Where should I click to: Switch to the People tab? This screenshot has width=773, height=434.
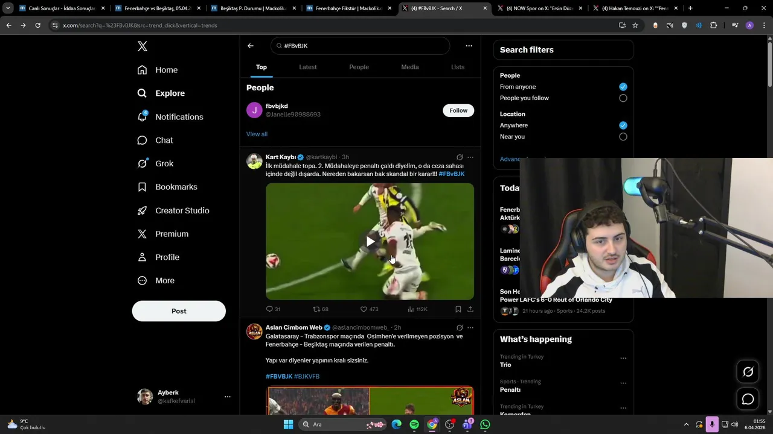pos(359,67)
